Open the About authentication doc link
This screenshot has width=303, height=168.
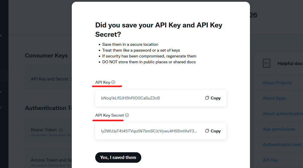(x=283, y=114)
